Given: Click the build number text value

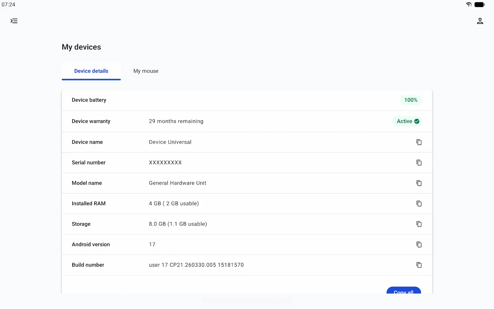Looking at the screenshot, I should coord(196,265).
